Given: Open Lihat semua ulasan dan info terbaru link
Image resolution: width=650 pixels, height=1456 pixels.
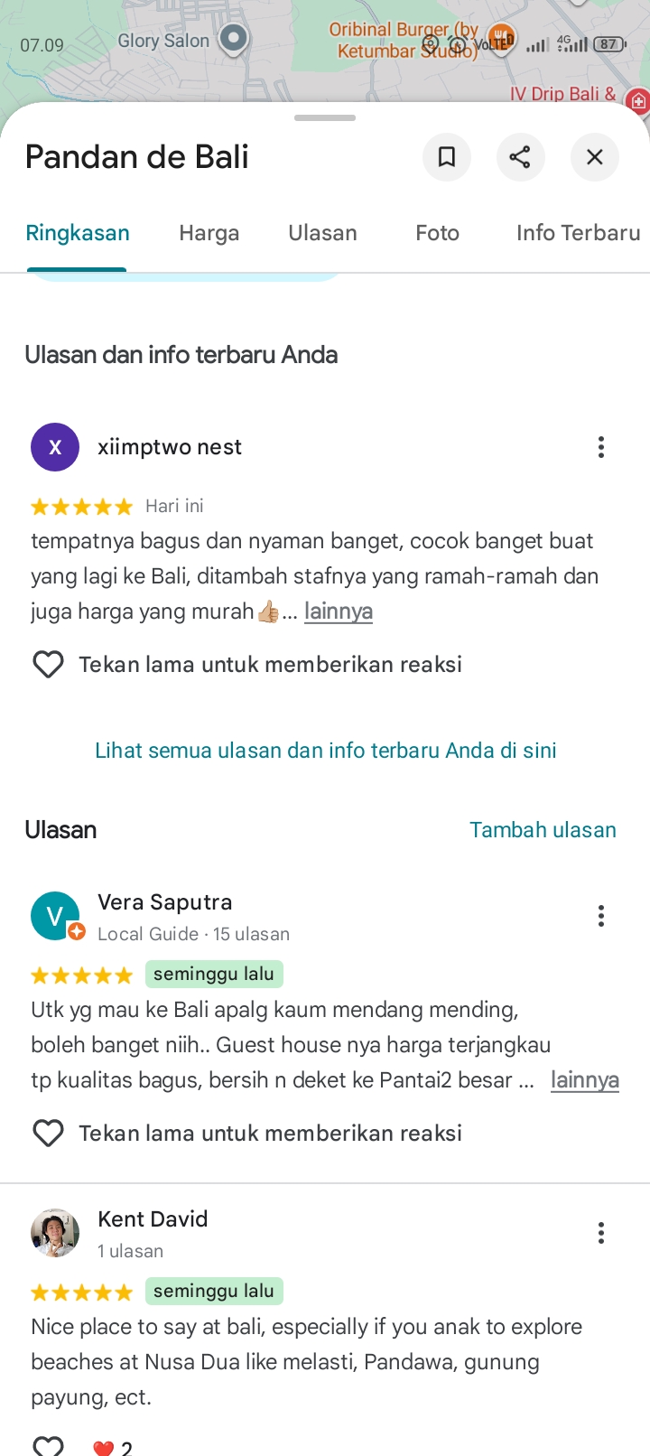Looking at the screenshot, I should tap(326, 751).
